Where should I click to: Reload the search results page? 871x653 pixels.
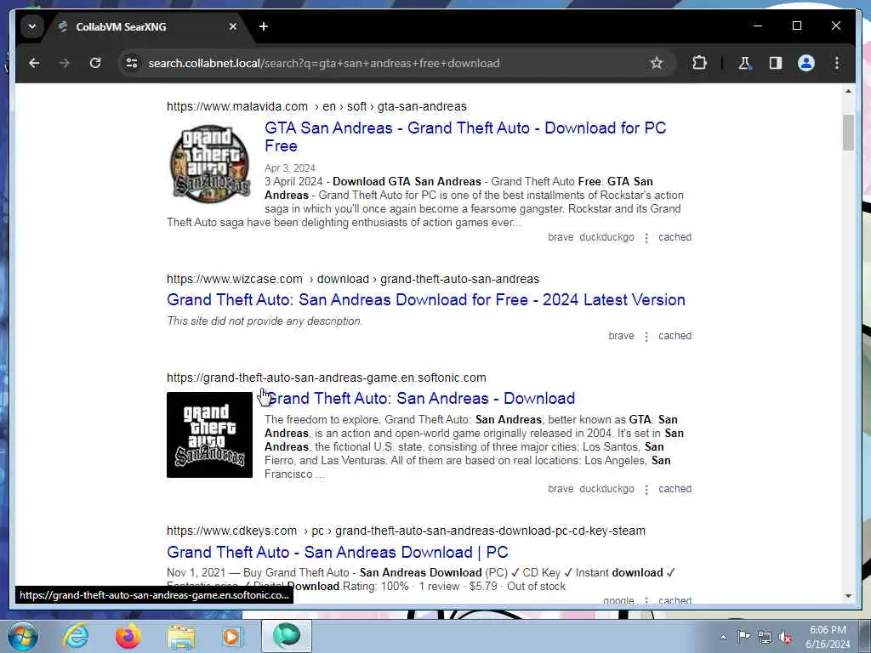(95, 63)
